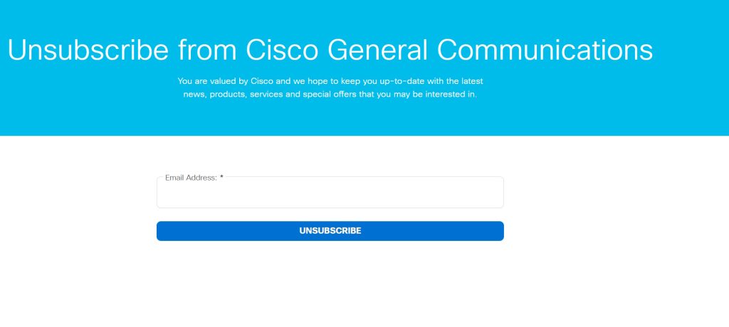
Task: Click the required asterisk beside Email Address
Action: click(221, 178)
